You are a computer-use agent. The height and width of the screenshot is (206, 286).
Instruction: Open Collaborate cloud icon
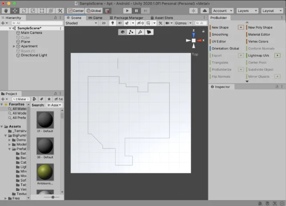[x=205, y=11]
